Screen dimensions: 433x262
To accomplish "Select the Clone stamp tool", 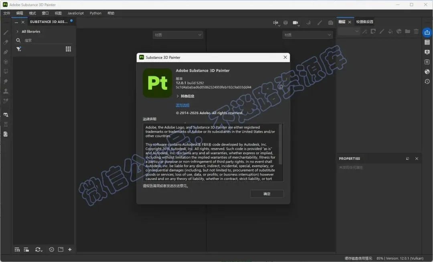I will (x=6, y=91).
